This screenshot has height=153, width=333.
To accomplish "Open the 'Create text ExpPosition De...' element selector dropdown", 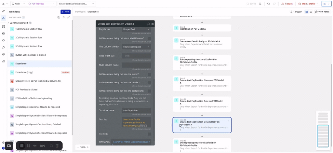I will [x=77, y=4].
